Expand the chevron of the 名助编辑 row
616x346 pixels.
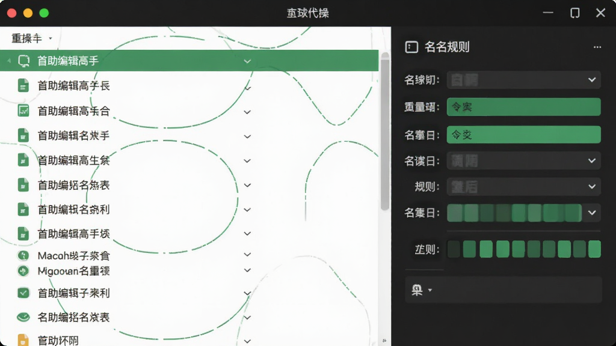(247, 317)
